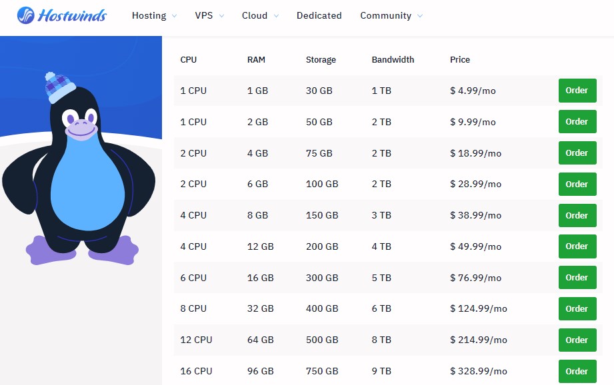Order the $49.99/mo 12 GB plan
Image resolution: width=614 pixels, height=385 pixels.
(x=577, y=246)
